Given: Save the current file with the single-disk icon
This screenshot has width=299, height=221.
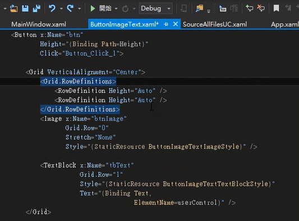Looking at the screenshot, I should coord(25,8).
